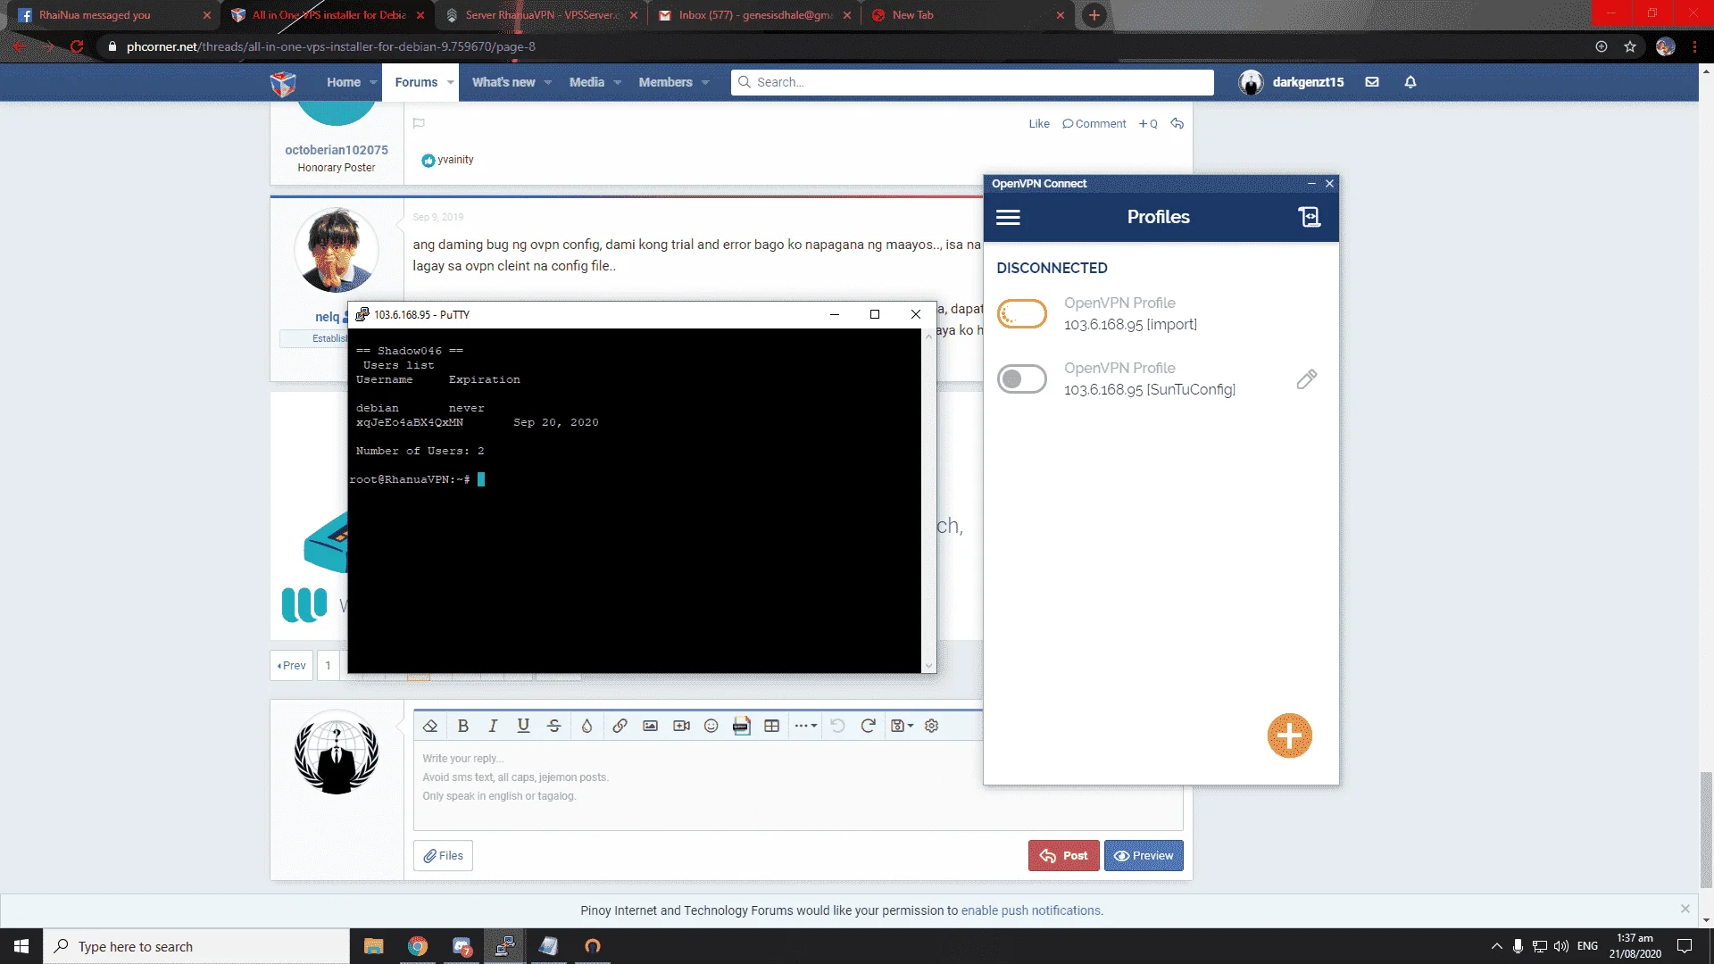Click the PuTTY window vertical scrollbar
This screenshot has height=964, width=1714.
coord(928,500)
